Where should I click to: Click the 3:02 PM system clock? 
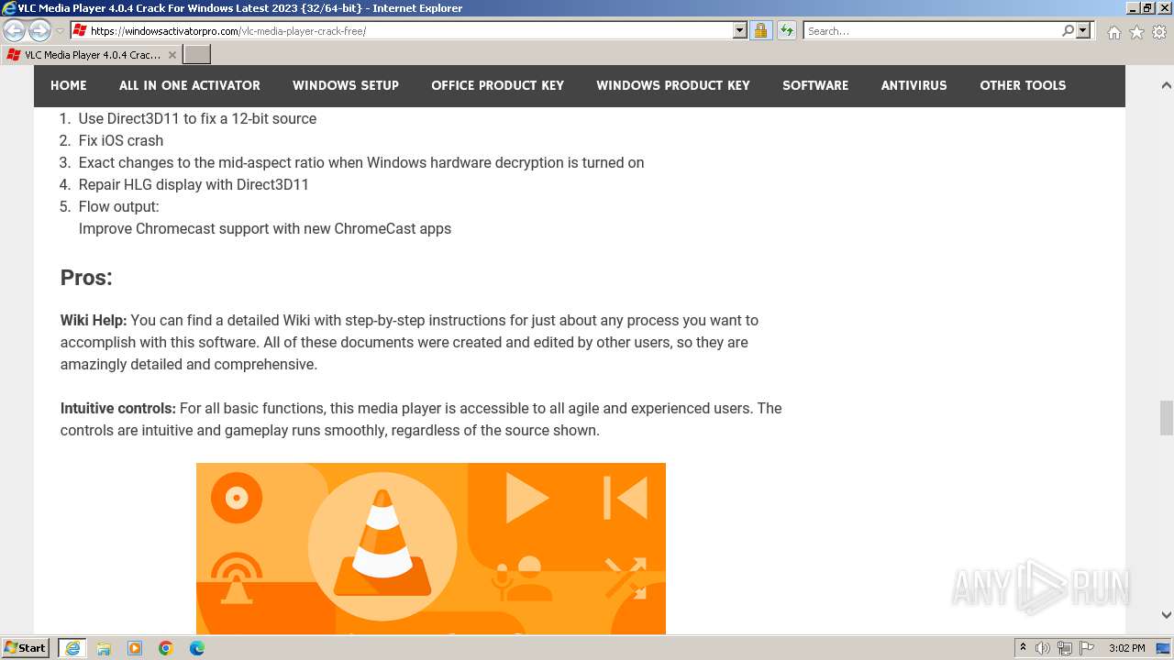(1126, 648)
